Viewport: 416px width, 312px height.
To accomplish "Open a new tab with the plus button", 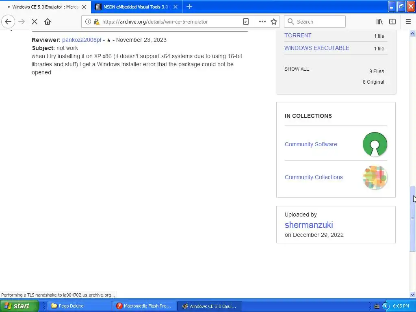I will point(189,7).
